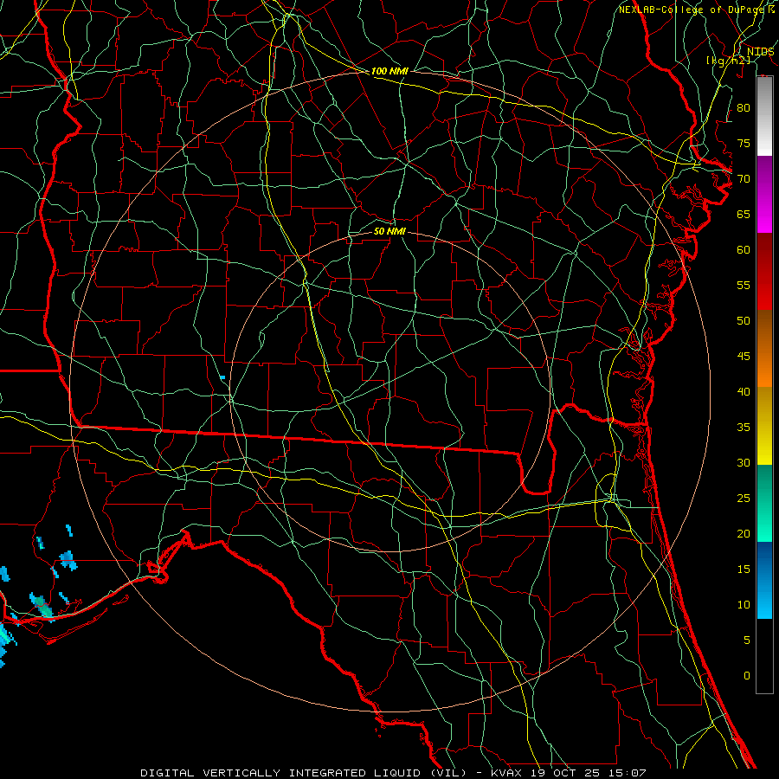Click the scale value label '70'
Screen dimensions: 779x779
point(744,179)
